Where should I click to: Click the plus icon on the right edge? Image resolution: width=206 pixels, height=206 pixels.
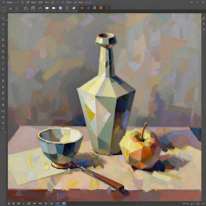(x=204, y=24)
